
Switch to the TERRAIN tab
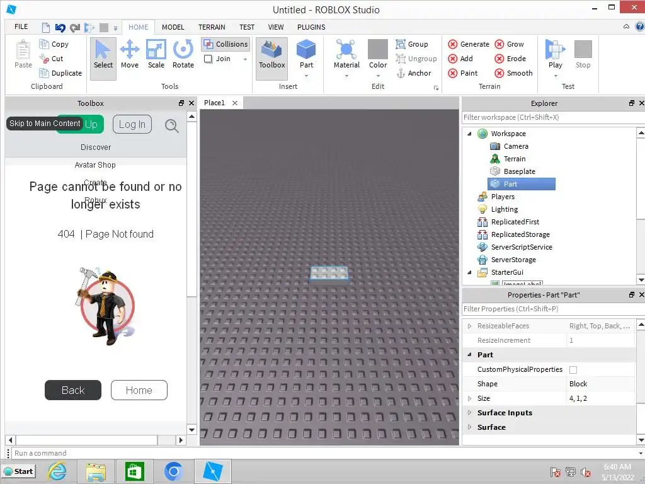coord(212,27)
